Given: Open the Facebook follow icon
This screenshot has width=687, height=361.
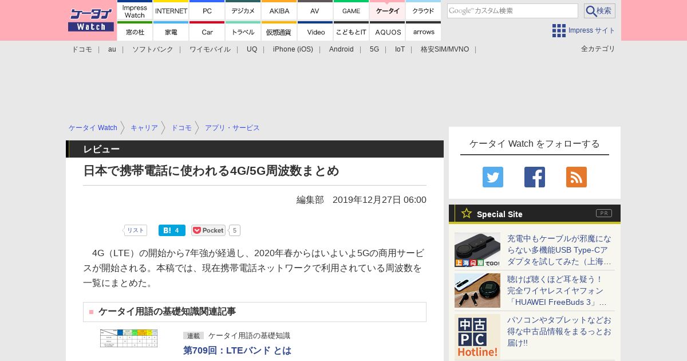Looking at the screenshot, I should (535, 177).
